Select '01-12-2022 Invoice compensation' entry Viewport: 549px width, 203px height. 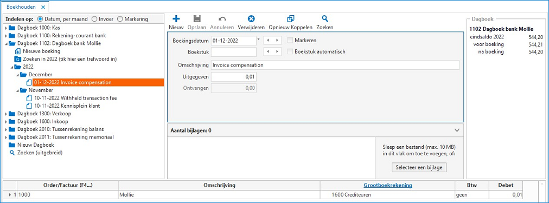point(99,82)
